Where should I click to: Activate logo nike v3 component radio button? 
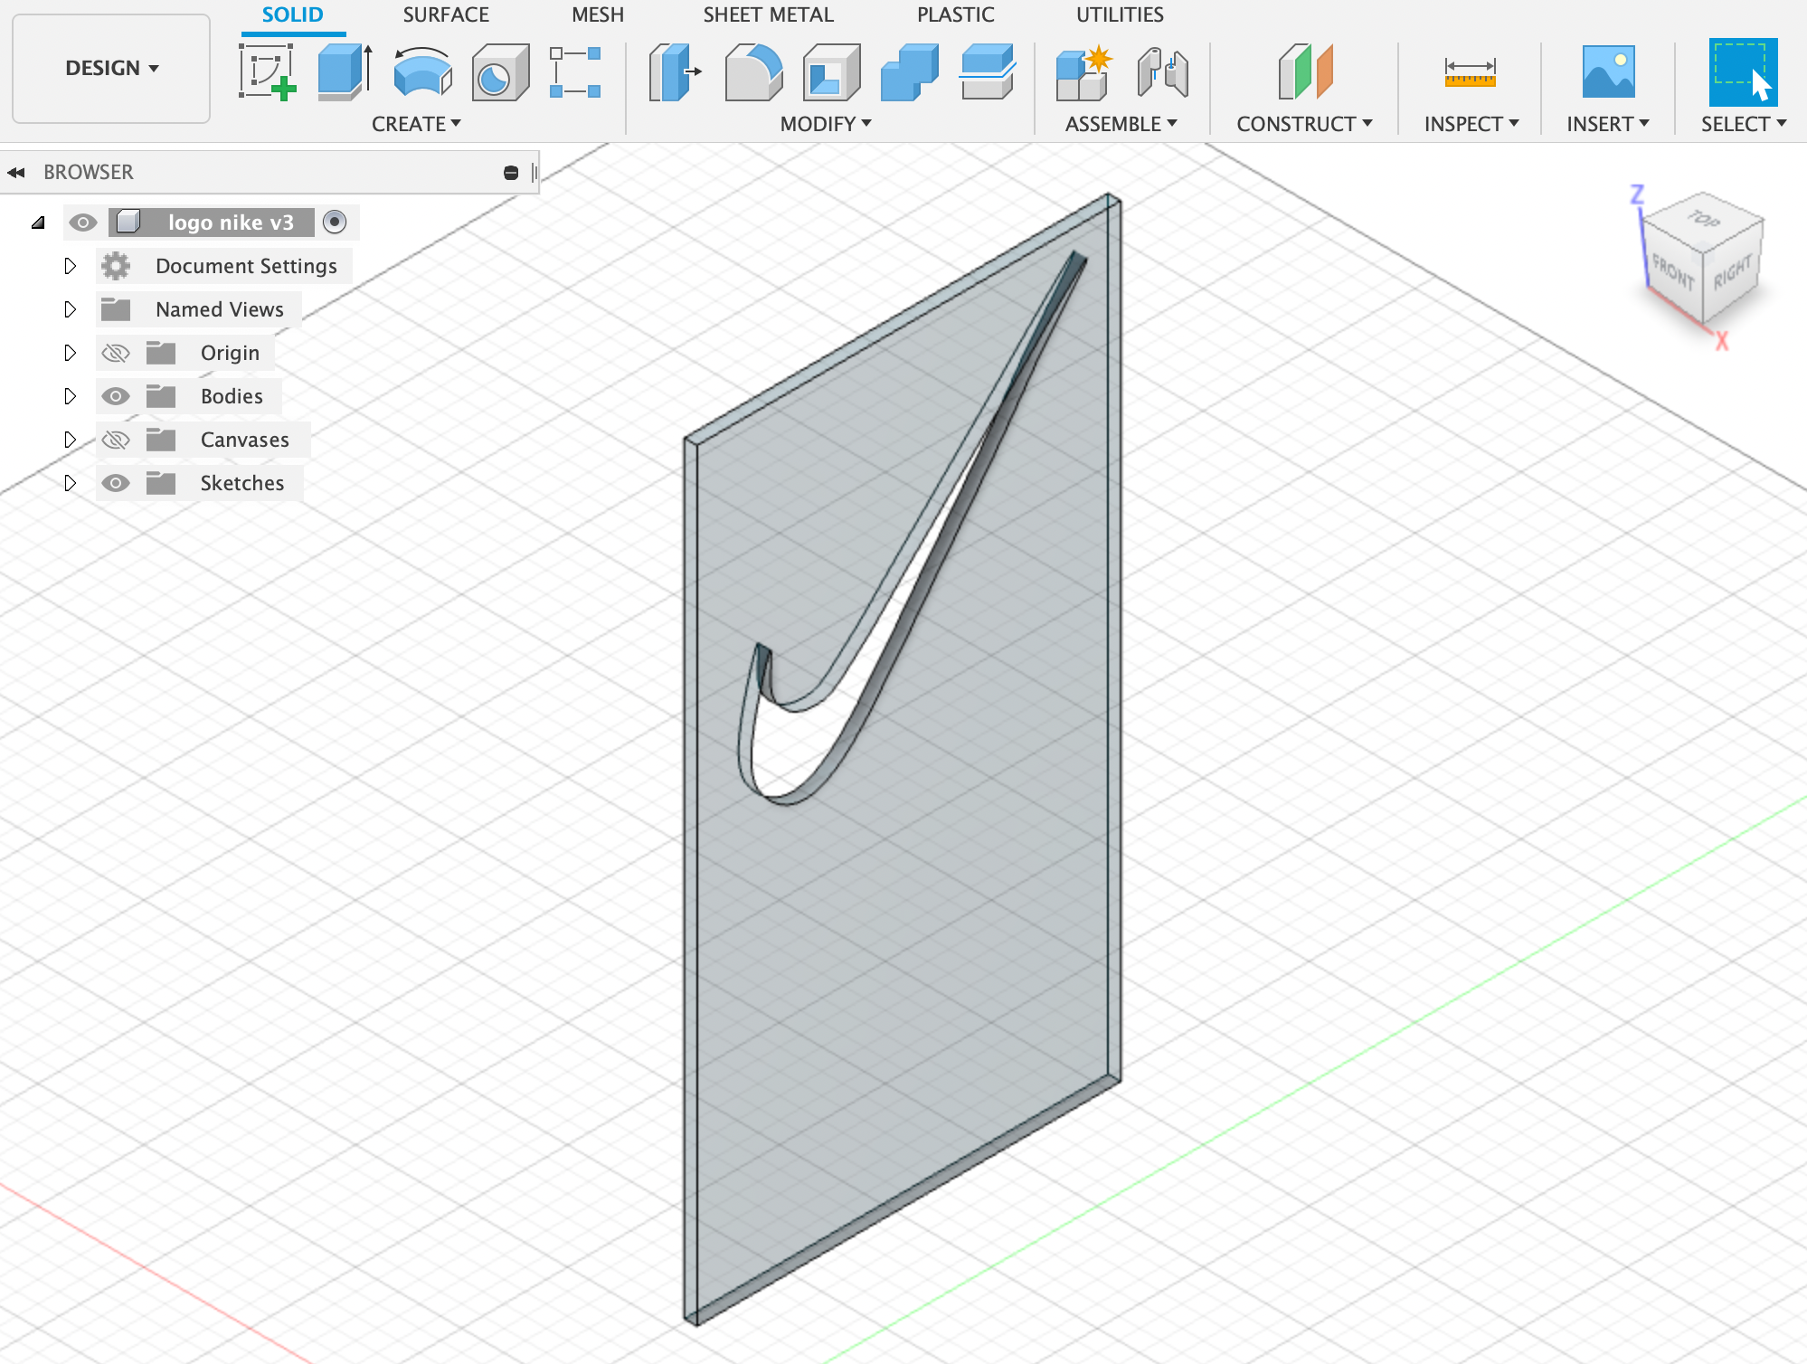335,222
